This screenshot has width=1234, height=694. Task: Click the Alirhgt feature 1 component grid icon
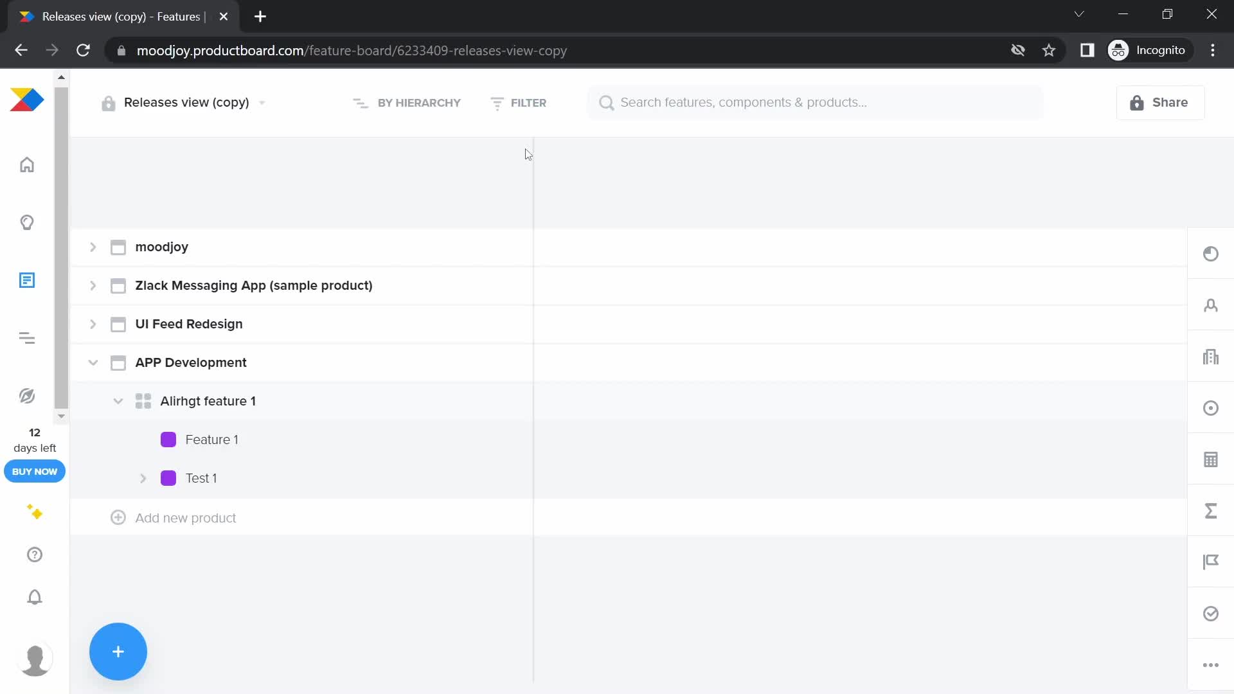(143, 401)
